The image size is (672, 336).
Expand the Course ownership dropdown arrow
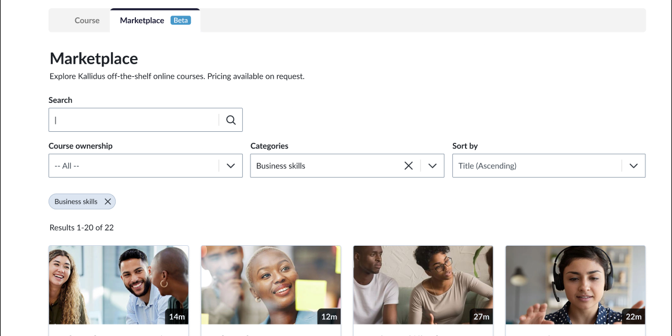(231, 165)
